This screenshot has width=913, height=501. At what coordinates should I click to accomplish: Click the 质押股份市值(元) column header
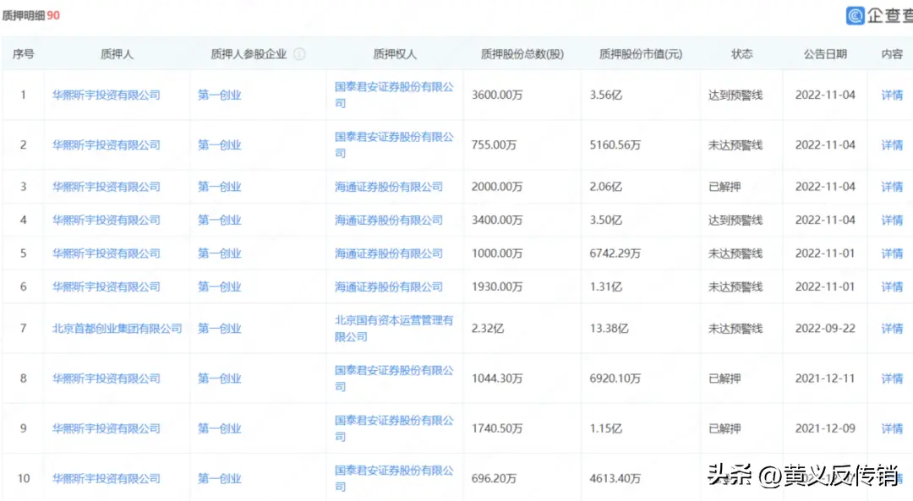[641, 54]
